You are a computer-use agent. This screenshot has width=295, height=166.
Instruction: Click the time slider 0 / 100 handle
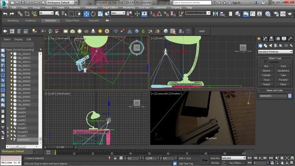(x=60, y=147)
